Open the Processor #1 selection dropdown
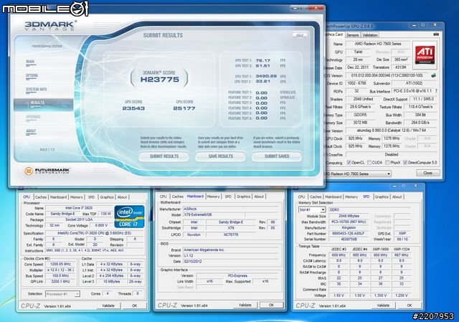This screenshot has width=459, height=322. click(77, 294)
